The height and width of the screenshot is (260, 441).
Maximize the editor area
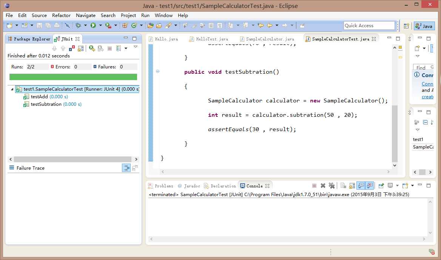pyautogui.click(x=398, y=38)
